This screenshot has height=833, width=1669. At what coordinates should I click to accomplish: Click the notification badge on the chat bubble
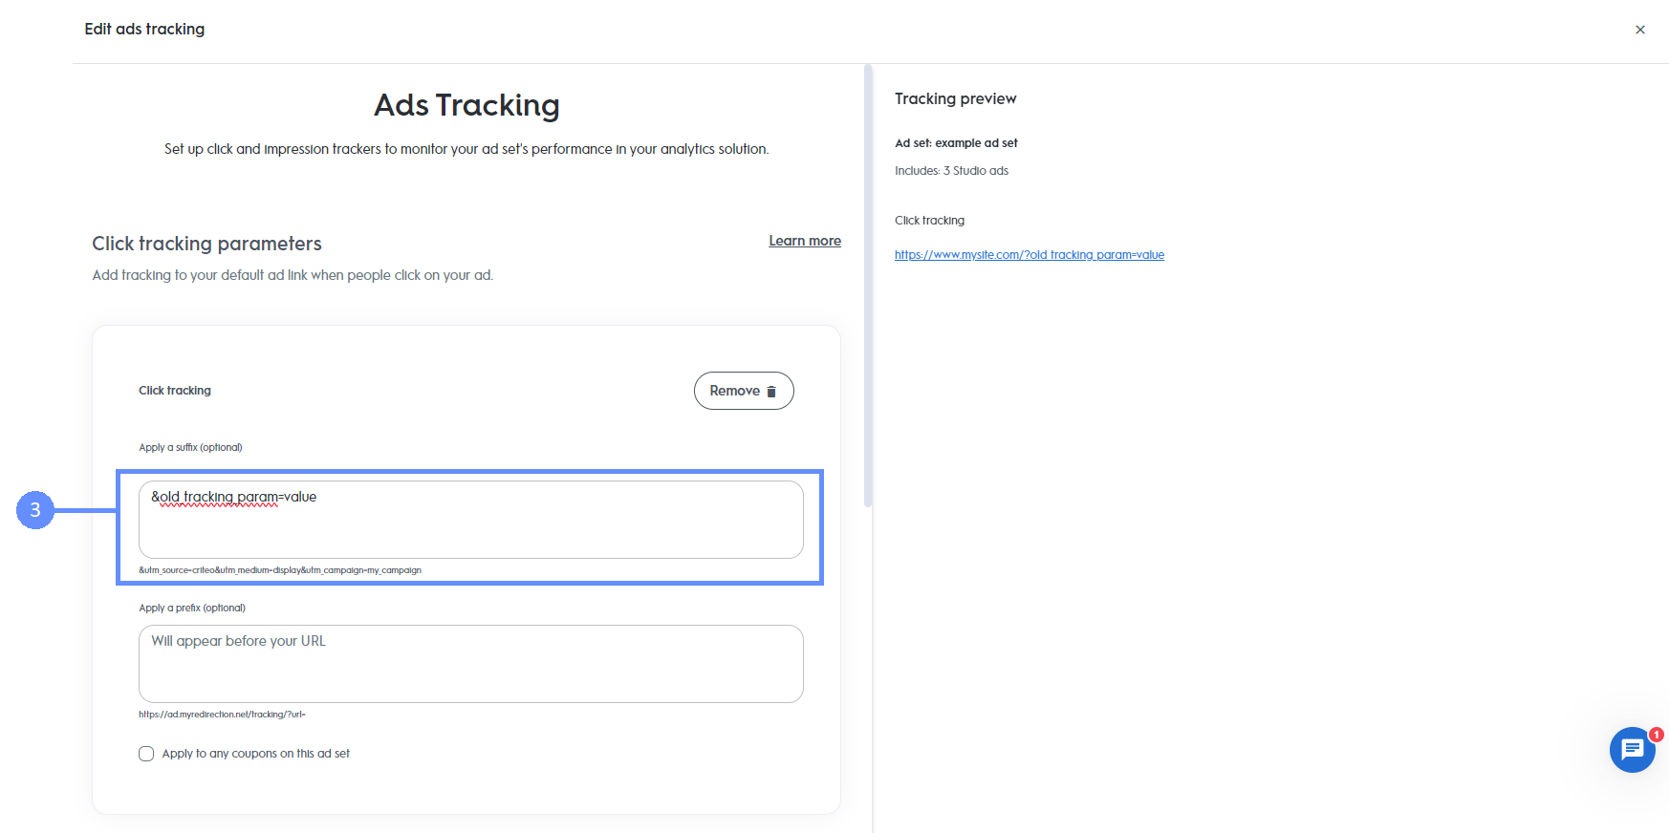[x=1655, y=736]
